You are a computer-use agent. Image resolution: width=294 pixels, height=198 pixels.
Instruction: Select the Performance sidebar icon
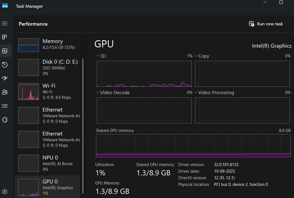5,51
